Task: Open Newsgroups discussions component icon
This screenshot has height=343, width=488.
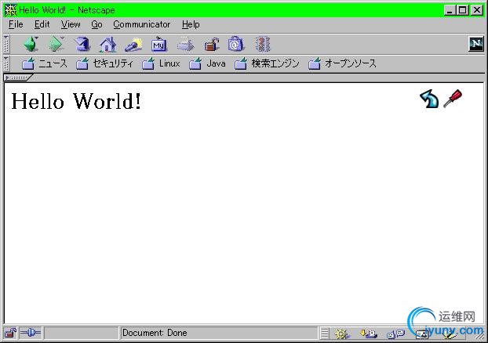Action: (395, 334)
